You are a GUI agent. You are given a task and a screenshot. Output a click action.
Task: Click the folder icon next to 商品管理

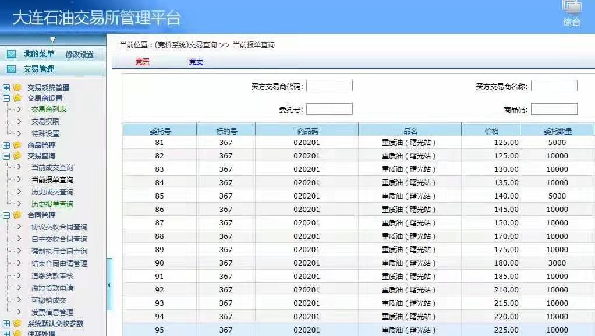pyautogui.click(x=17, y=145)
